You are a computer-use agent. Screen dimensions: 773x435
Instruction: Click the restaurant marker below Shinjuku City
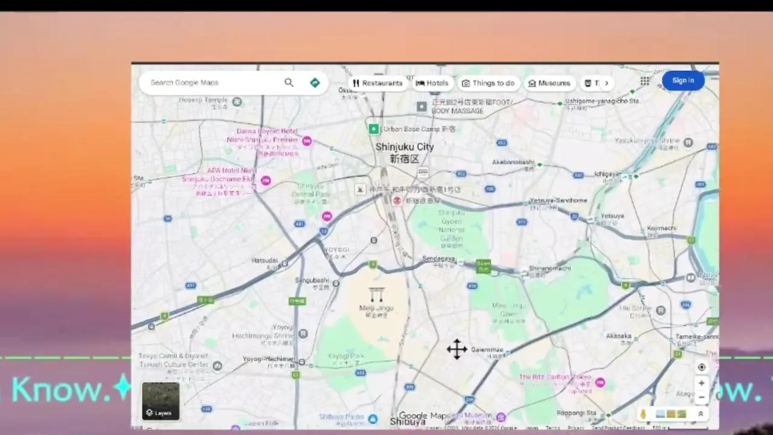tap(360, 190)
